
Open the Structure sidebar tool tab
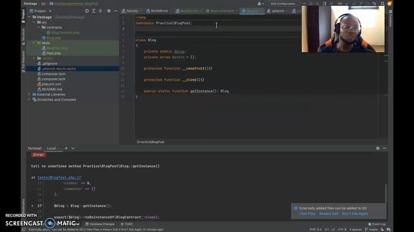click(x=23, y=36)
